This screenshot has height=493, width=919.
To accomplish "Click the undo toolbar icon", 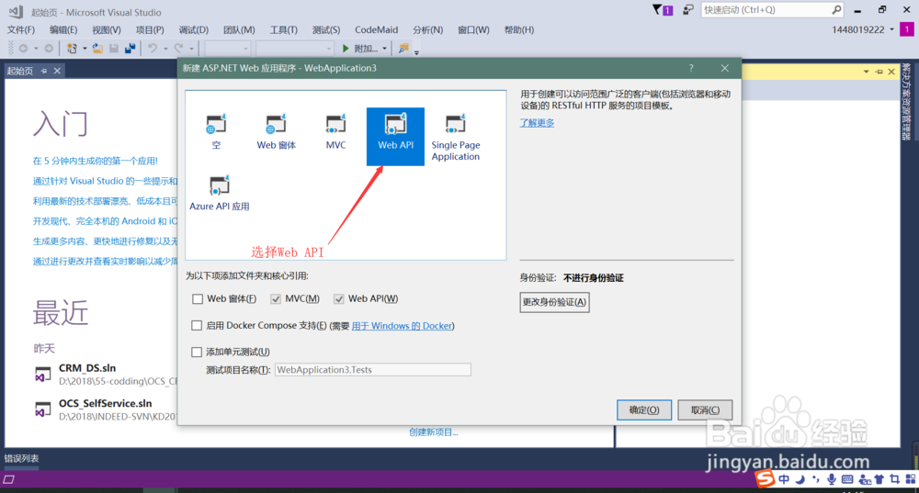I will pyautogui.click(x=153, y=49).
